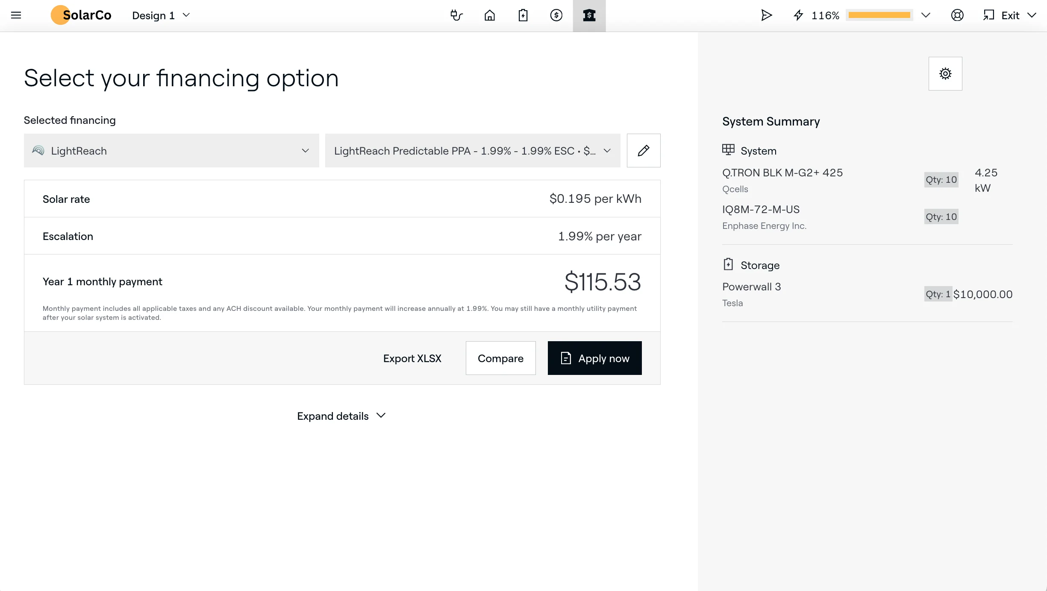Select the financing bank tab
This screenshot has width=1047, height=591.
click(x=589, y=15)
